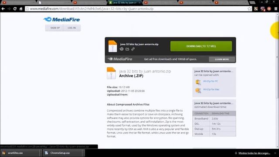Switch to the fifth tab with YouTube icon
The width and height of the screenshot is (279, 157).
(160, 3)
